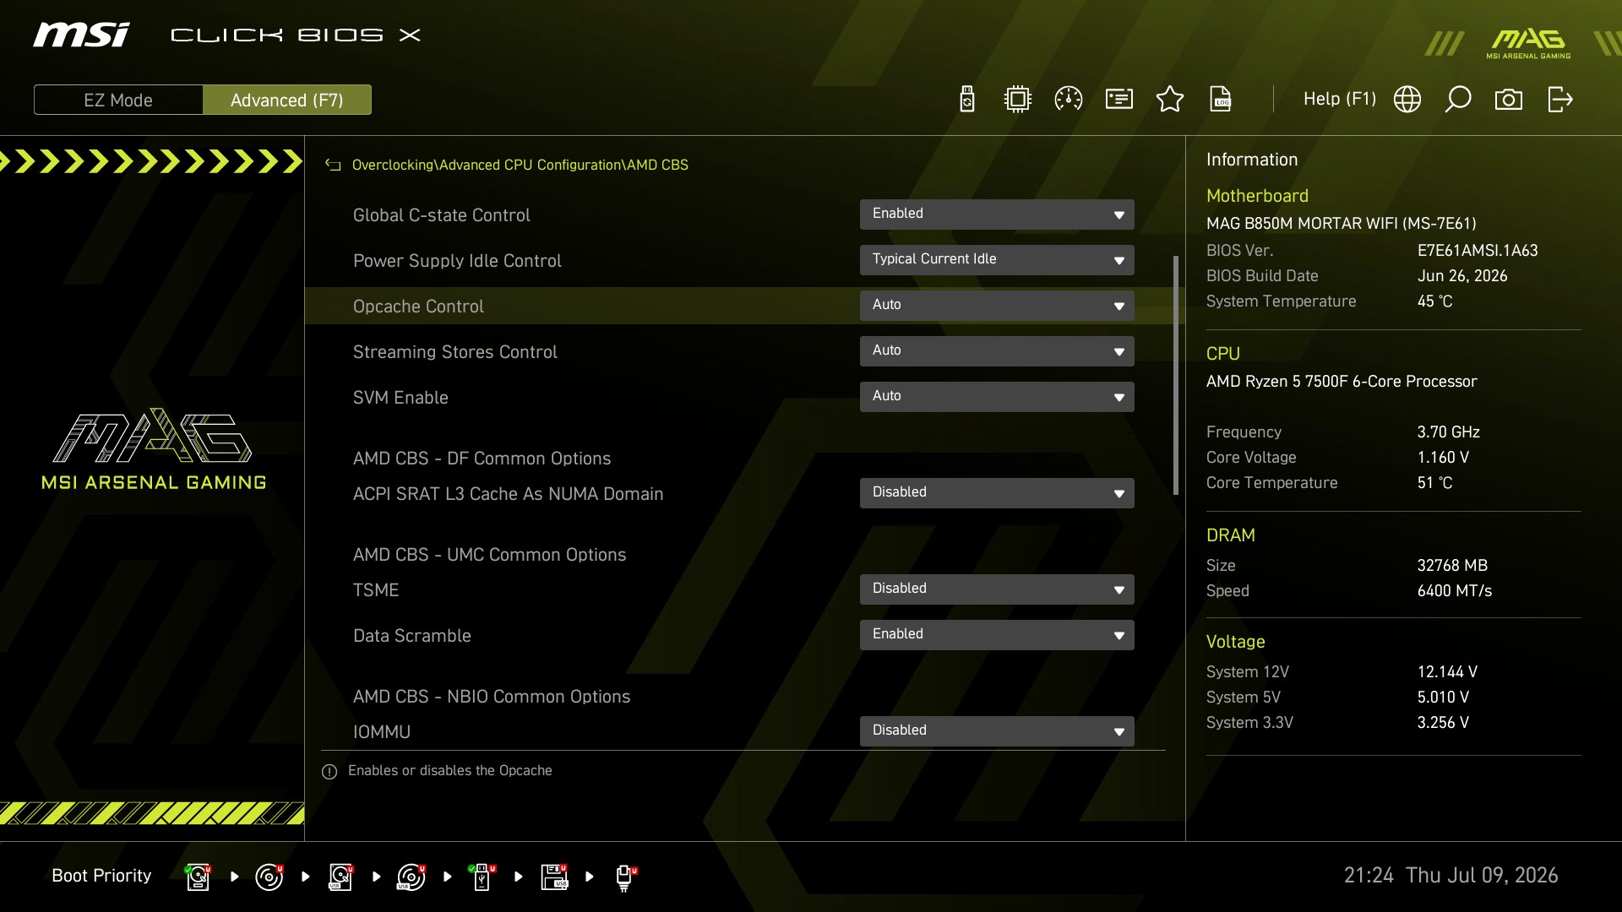Click the info circle beside Opcache description

tap(329, 772)
